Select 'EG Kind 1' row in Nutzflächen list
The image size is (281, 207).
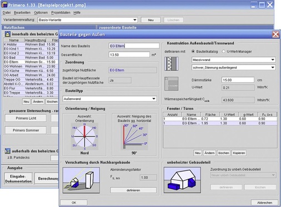(x=31, y=49)
